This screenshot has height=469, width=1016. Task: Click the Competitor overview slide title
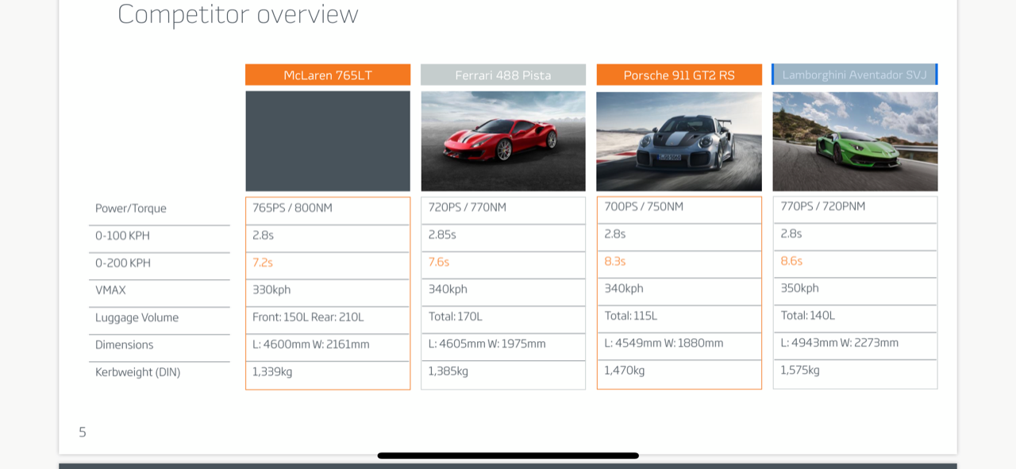(x=238, y=14)
